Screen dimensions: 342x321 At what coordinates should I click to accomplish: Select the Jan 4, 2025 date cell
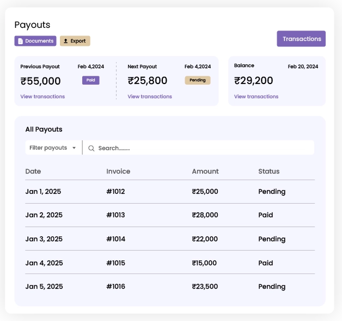(x=44, y=263)
